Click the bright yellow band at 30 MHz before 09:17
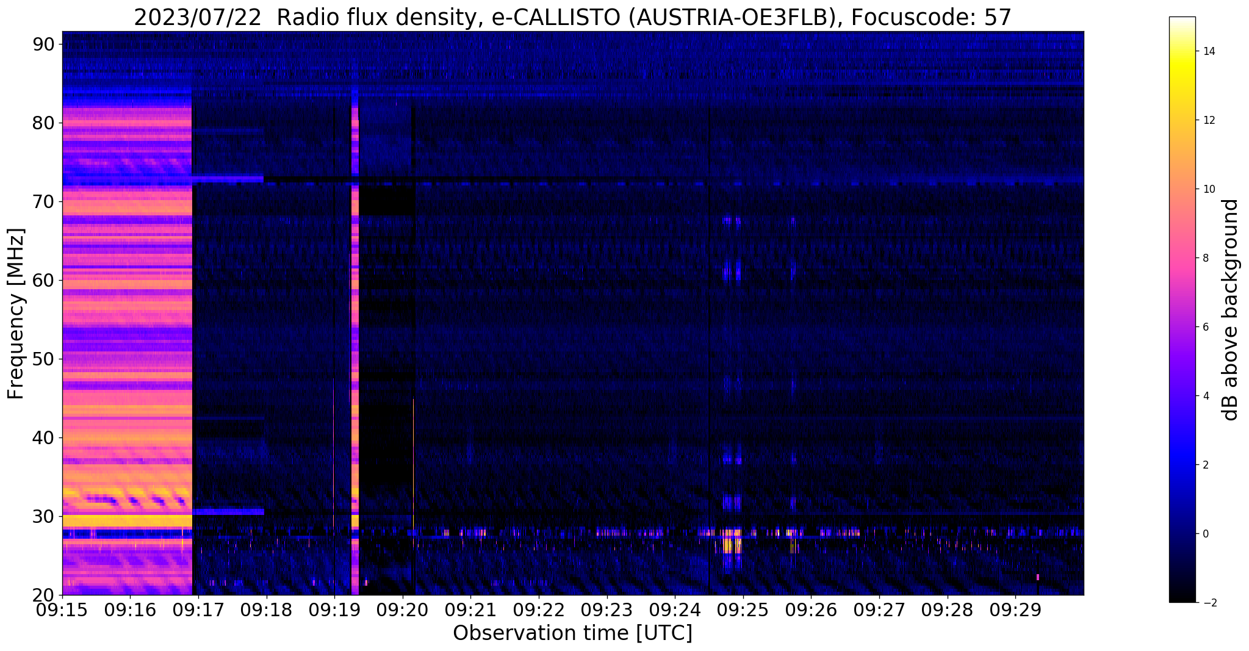This screenshot has height=651, width=1249. [127, 520]
